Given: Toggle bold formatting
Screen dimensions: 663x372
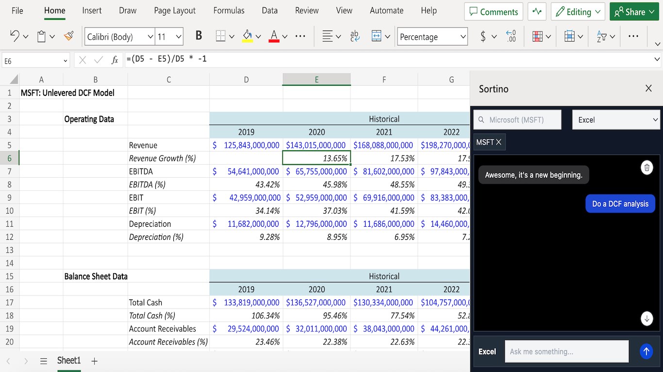Looking at the screenshot, I should pyautogui.click(x=199, y=36).
